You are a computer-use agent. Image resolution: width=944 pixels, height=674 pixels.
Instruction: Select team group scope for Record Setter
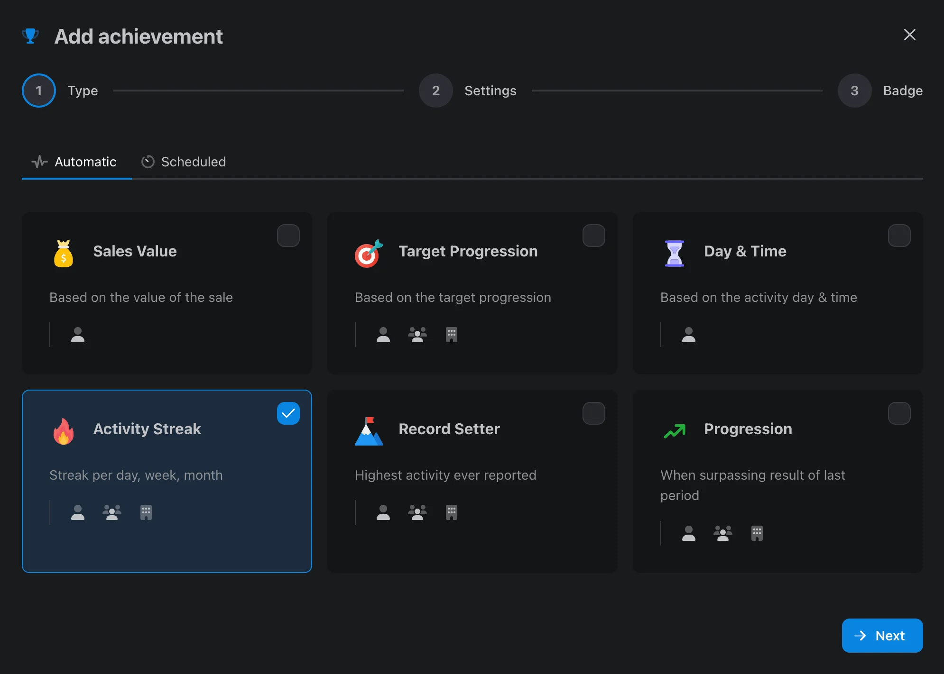point(417,511)
